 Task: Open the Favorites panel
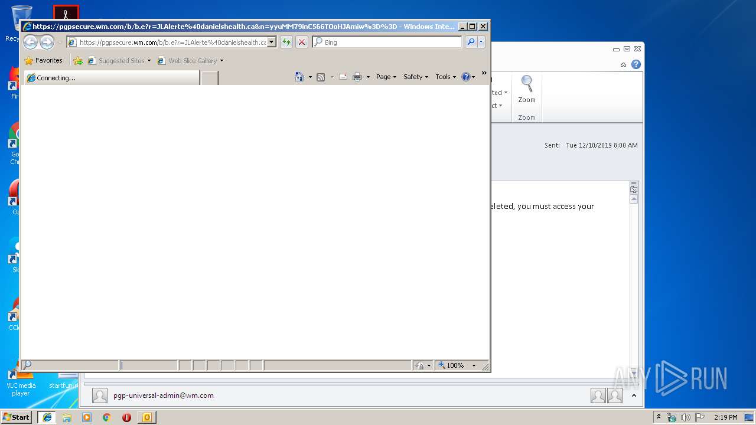click(x=43, y=60)
